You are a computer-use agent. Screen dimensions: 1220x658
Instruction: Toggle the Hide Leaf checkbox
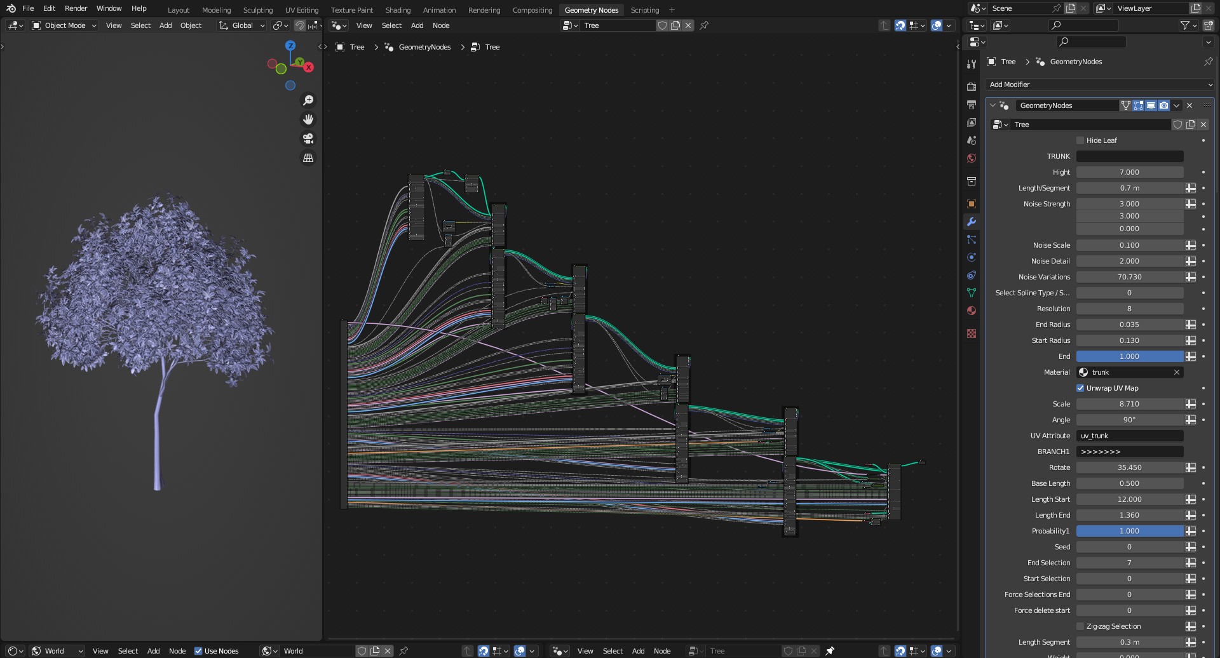1080,140
